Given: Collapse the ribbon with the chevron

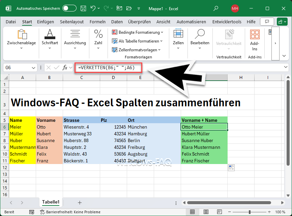Looking at the screenshot, I should tap(284, 56).
